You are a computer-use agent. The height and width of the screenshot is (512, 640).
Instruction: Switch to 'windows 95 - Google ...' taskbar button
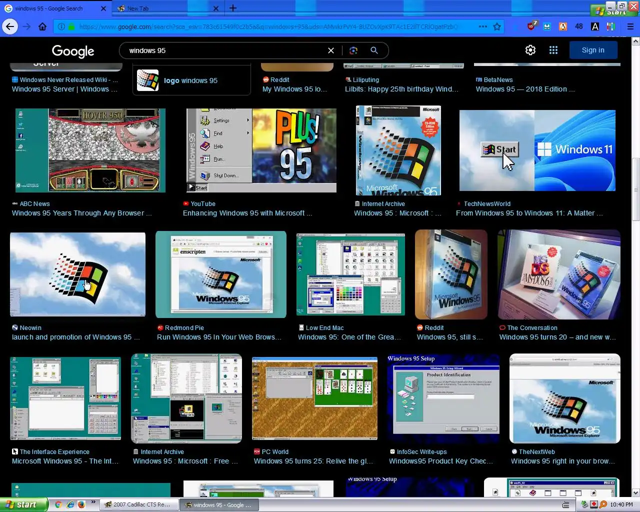[218, 504]
